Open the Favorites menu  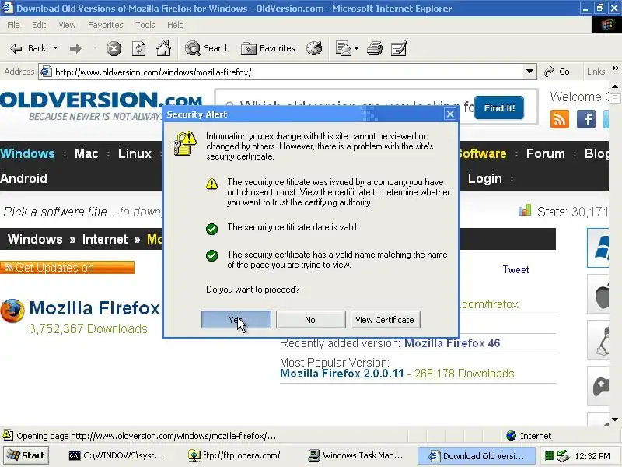pos(106,25)
